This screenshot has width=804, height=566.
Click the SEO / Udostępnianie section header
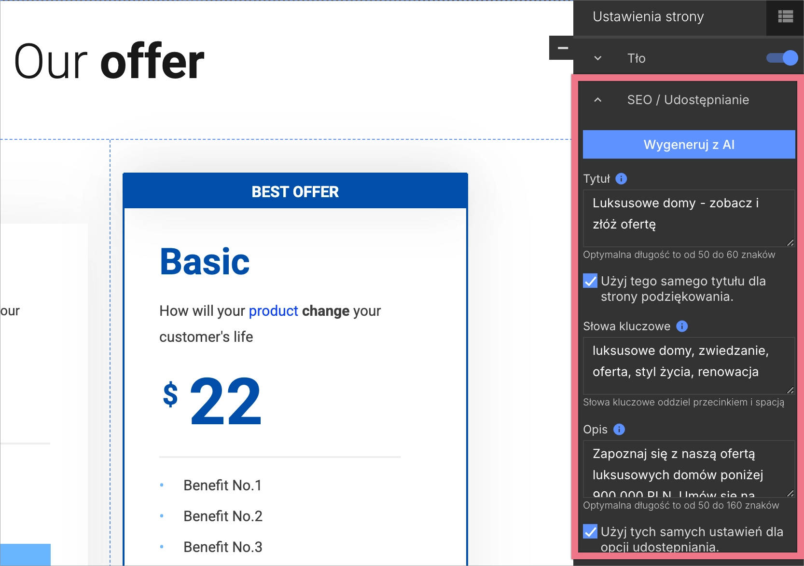(688, 100)
